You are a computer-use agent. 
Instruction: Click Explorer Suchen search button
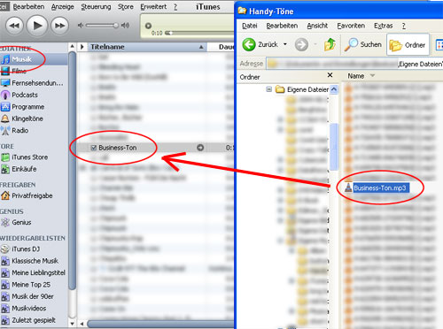363,44
